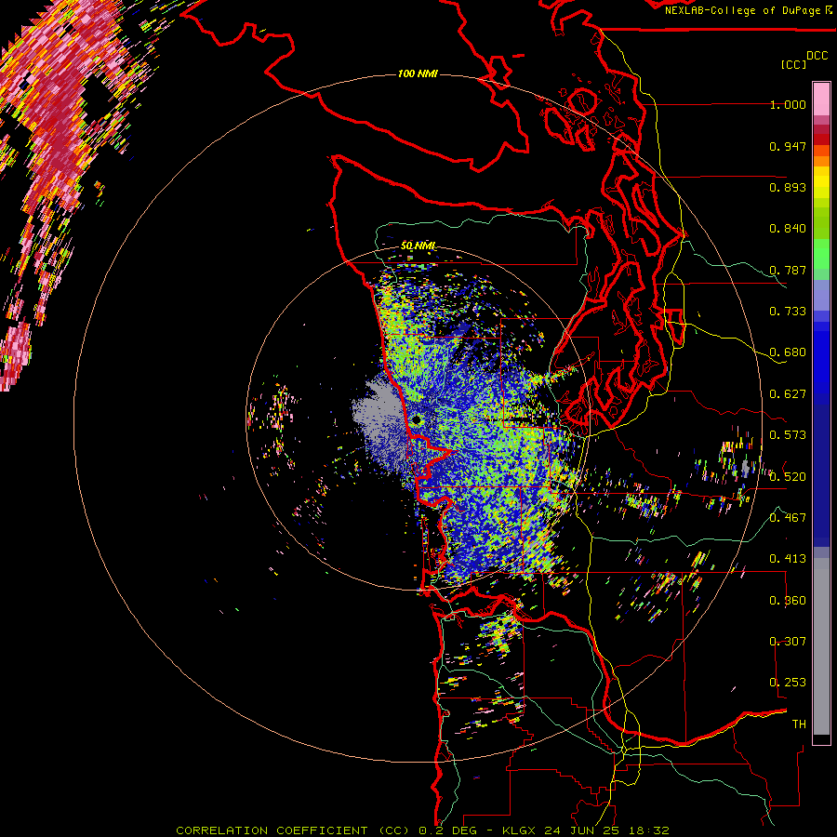Click the CORRELATION COEFFICIENT (CC) title text
837x837 pixels.
tap(292, 830)
